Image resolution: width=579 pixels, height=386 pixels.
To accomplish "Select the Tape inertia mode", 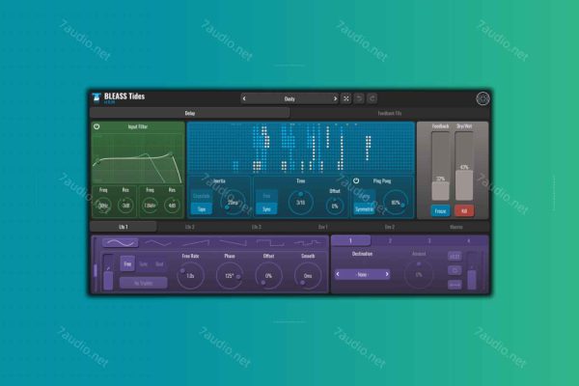I will point(202,209).
